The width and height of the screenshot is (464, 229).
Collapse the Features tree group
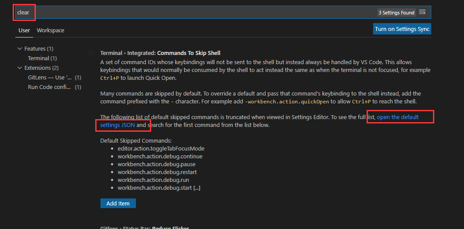(20, 48)
